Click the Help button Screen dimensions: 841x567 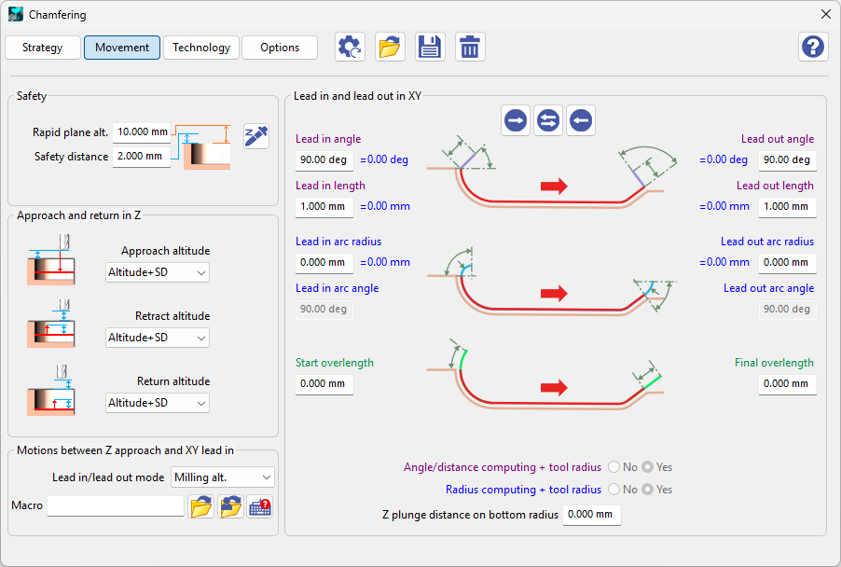click(x=812, y=46)
